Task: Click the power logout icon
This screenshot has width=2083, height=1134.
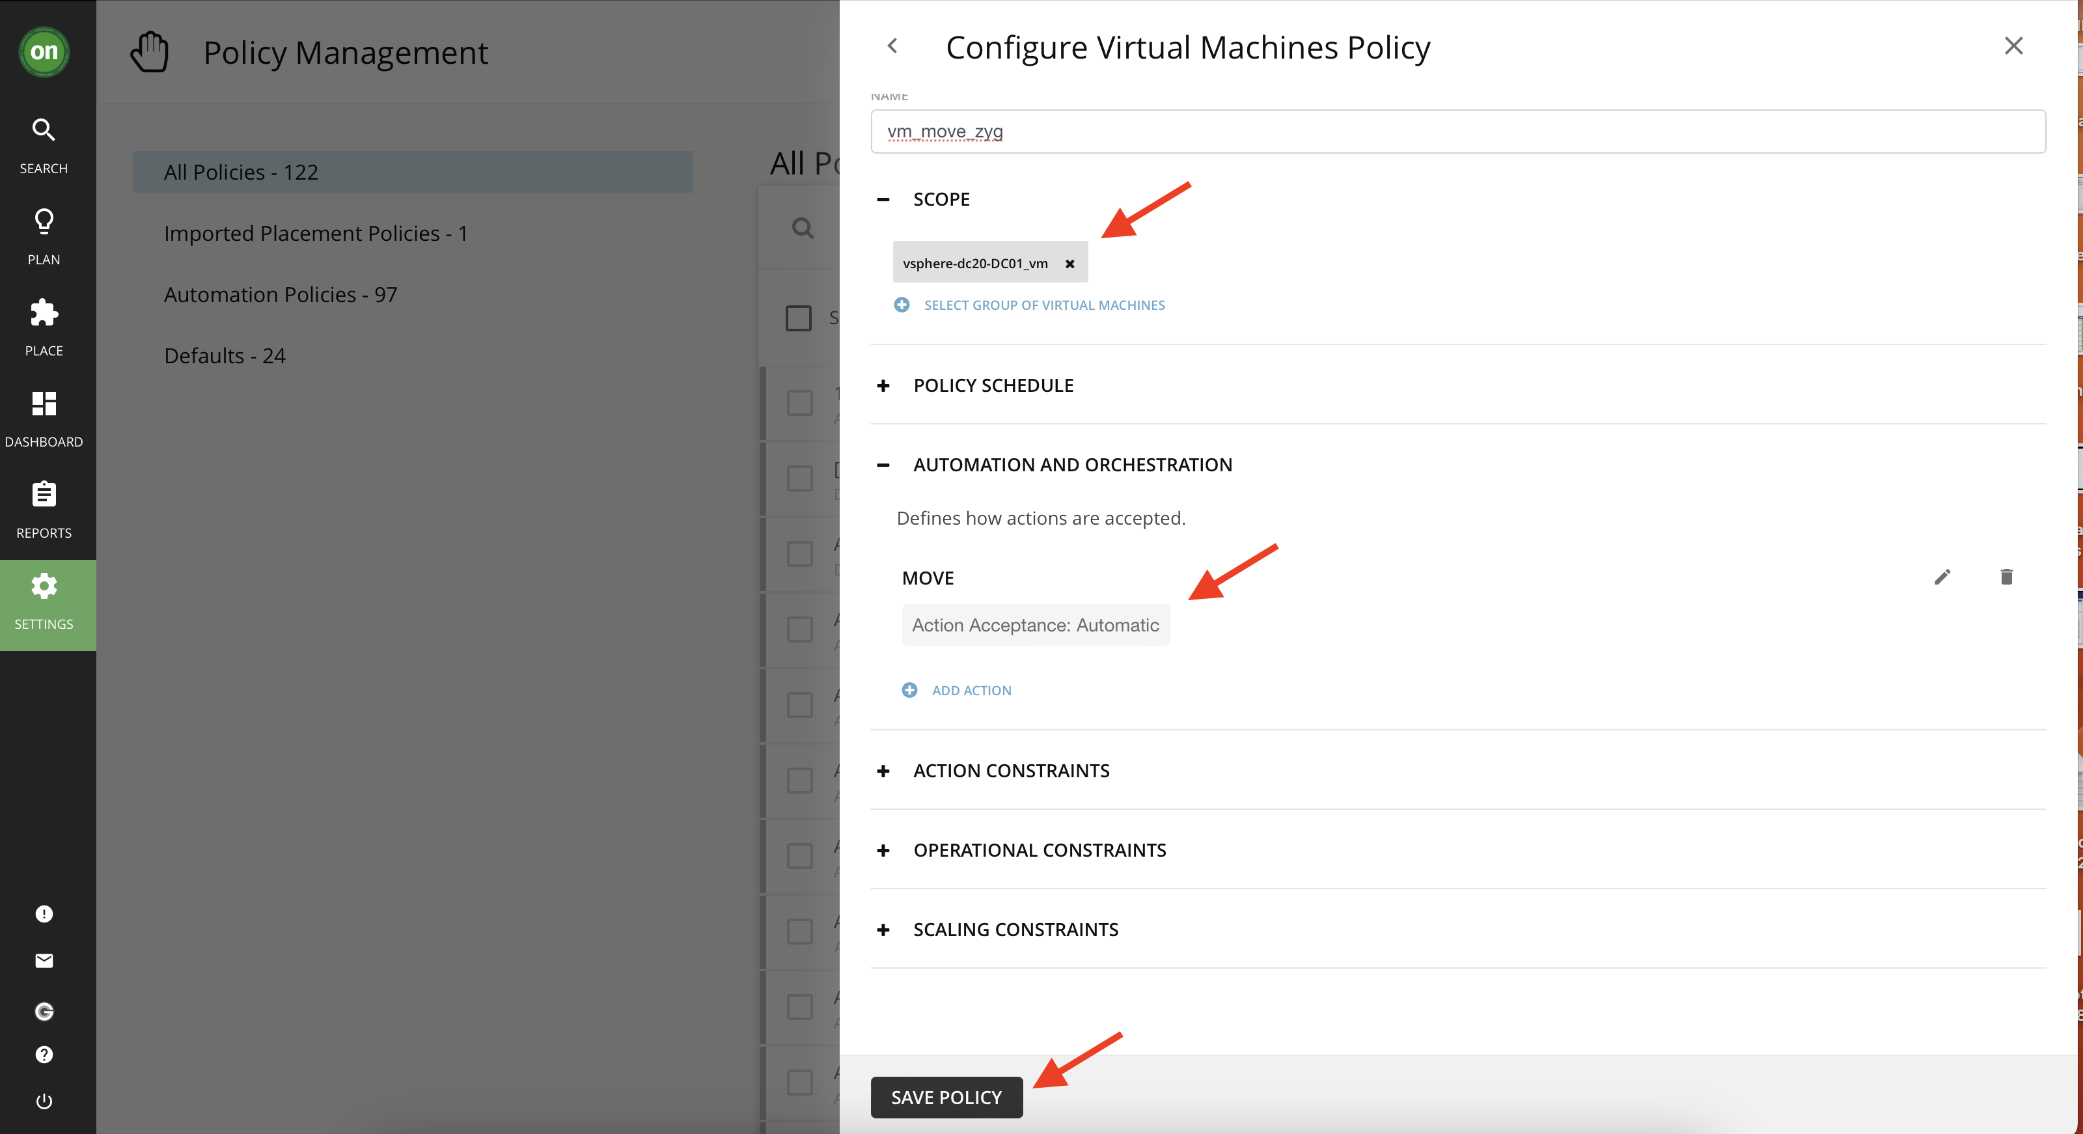Action: click(44, 1101)
